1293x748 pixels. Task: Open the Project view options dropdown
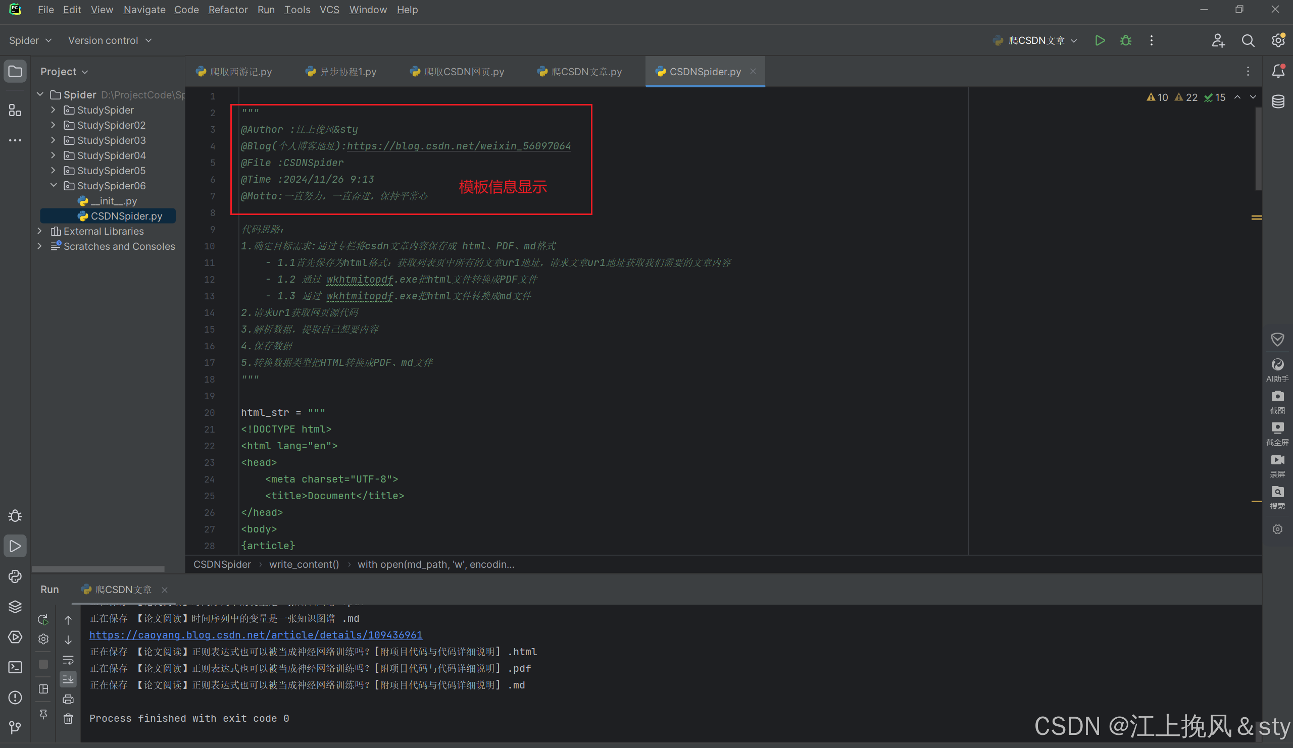point(64,71)
